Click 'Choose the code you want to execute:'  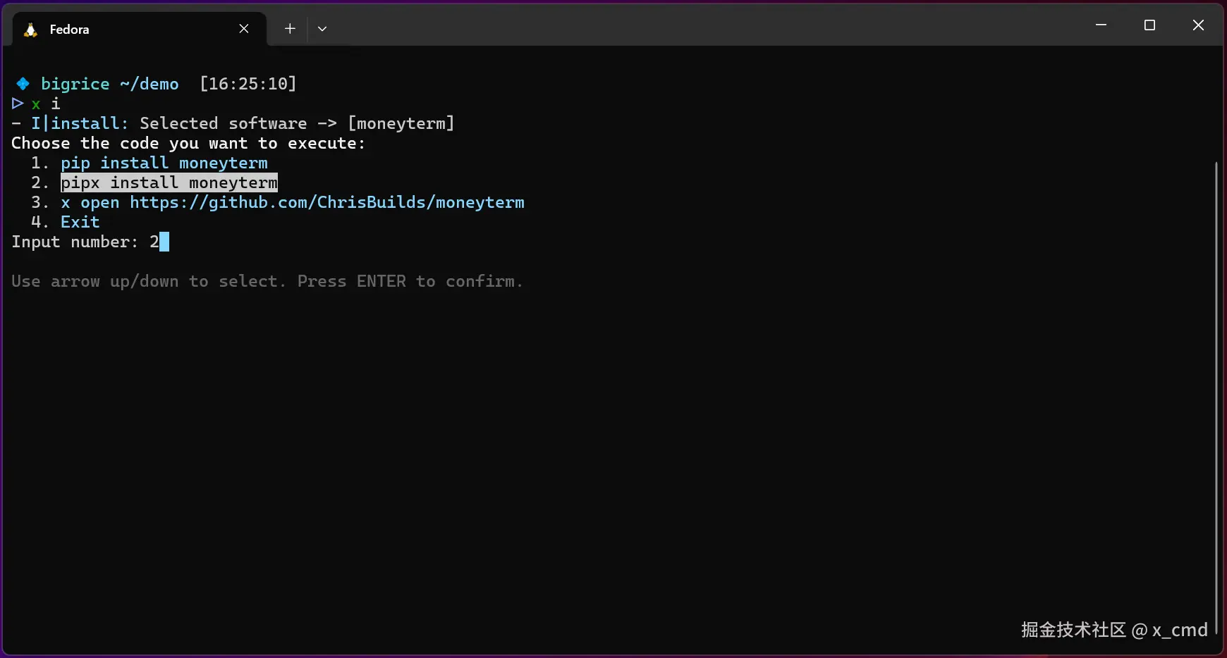(x=188, y=143)
